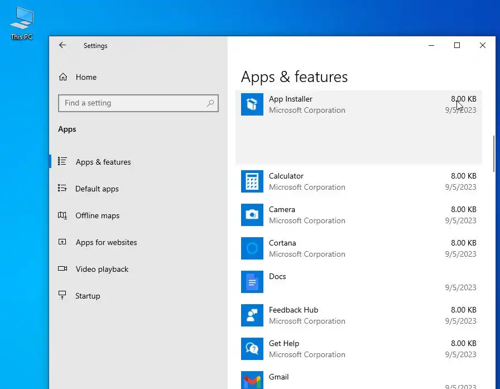Image resolution: width=500 pixels, height=389 pixels.
Task: Click the Apps & features page heading
Action: pos(294,77)
